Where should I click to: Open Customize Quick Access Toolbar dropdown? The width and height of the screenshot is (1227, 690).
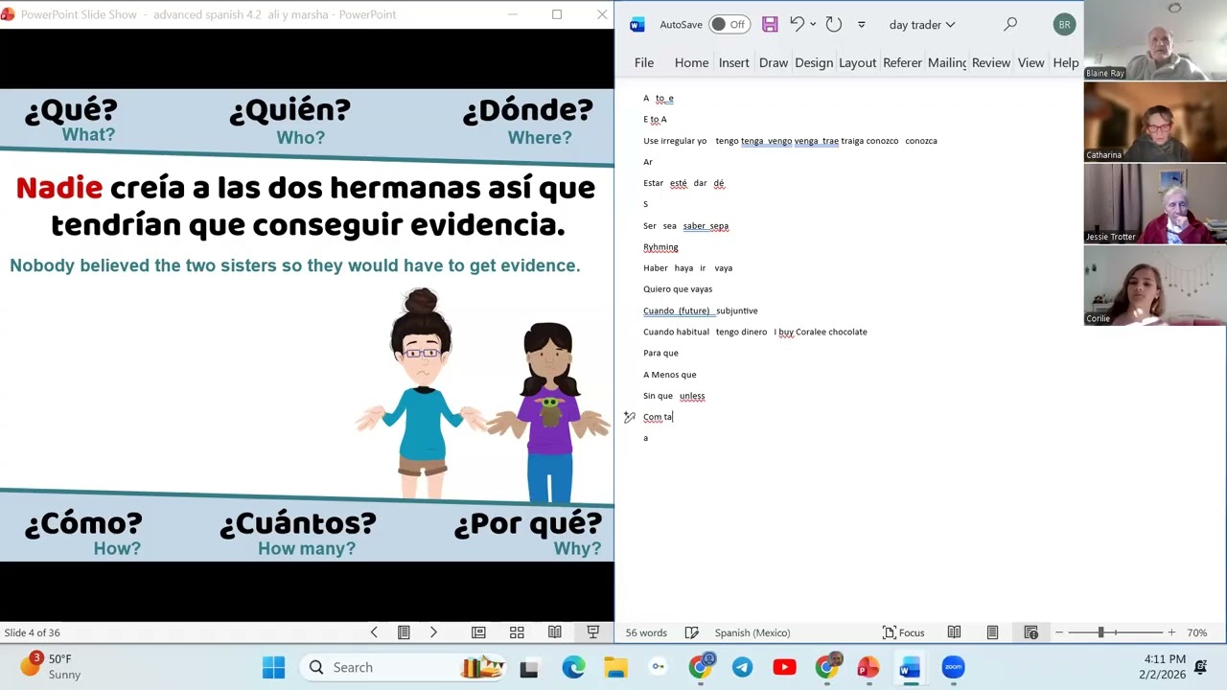click(861, 25)
